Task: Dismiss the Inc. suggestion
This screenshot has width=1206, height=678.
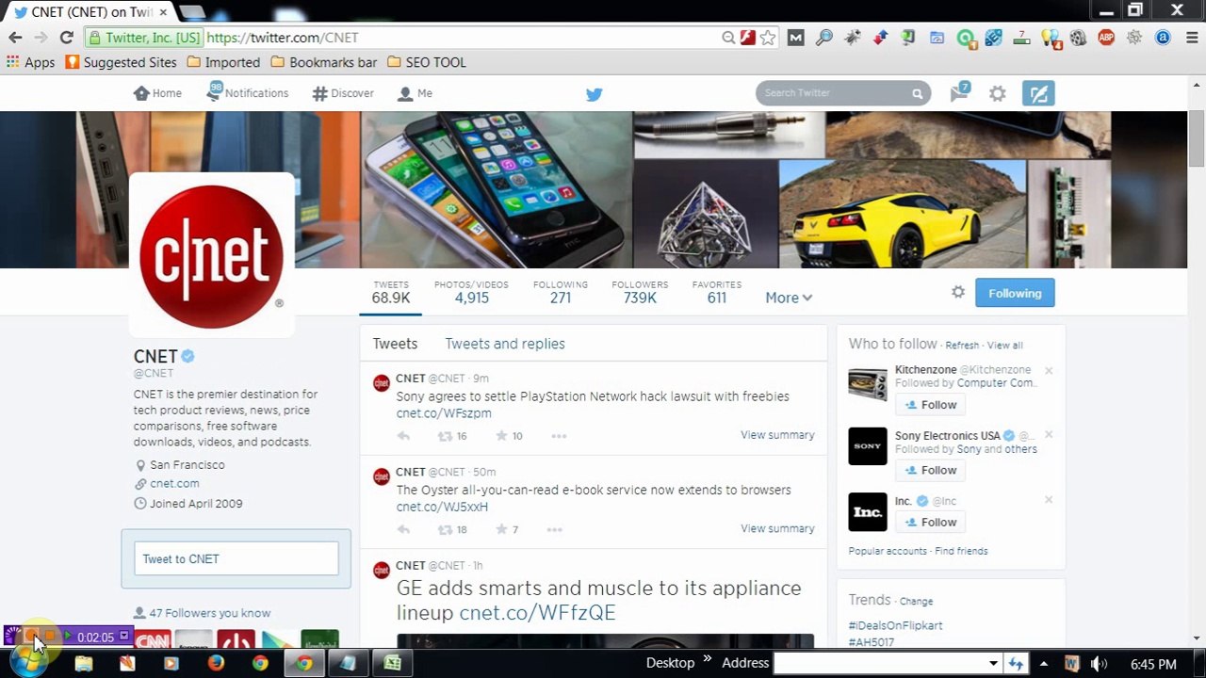Action: coord(1049,500)
